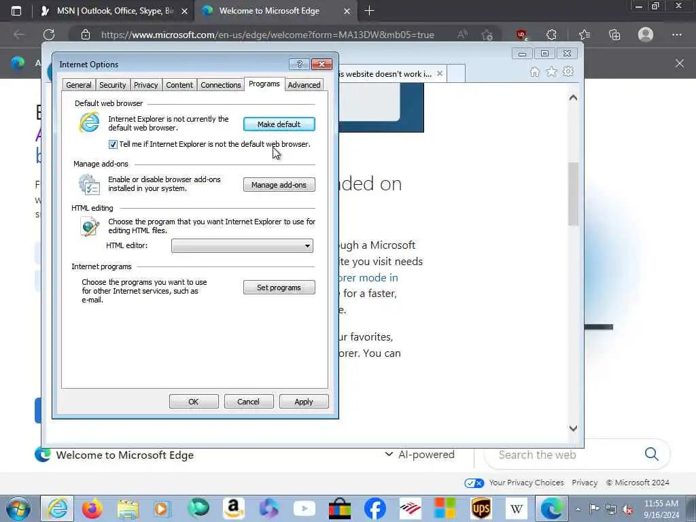Open the Privacy footer link
Image resolution: width=696 pixels, height=522 pixels.
pos(584,483)
